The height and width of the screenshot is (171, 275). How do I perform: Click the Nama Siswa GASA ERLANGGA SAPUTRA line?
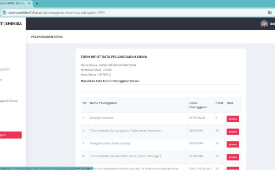pyautogui.click(x=108, y=65)
